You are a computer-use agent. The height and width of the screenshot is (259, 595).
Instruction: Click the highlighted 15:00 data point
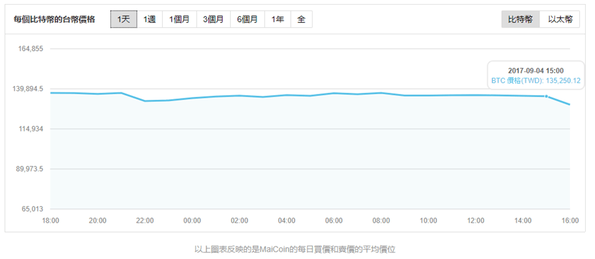pyautogui.click(x=547, y=96)
